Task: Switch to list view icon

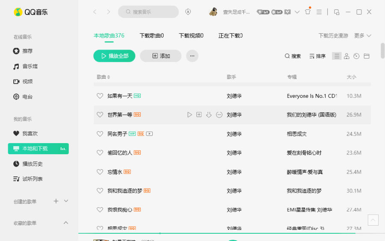Action: [x=337, y=56]
